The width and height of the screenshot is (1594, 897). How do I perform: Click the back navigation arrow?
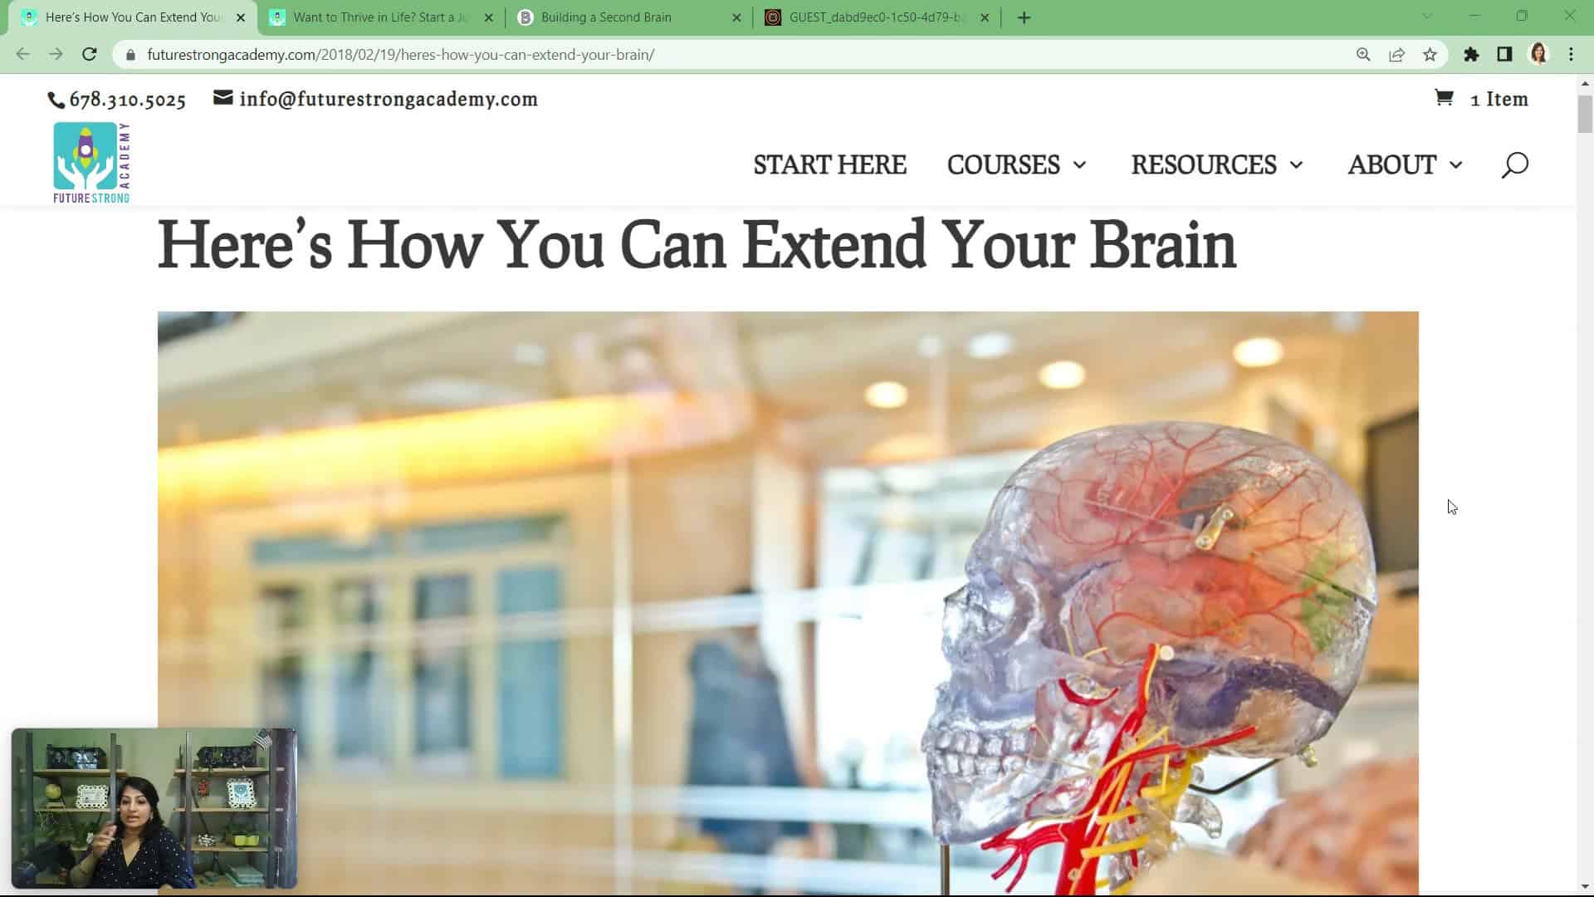pos(22,54)
